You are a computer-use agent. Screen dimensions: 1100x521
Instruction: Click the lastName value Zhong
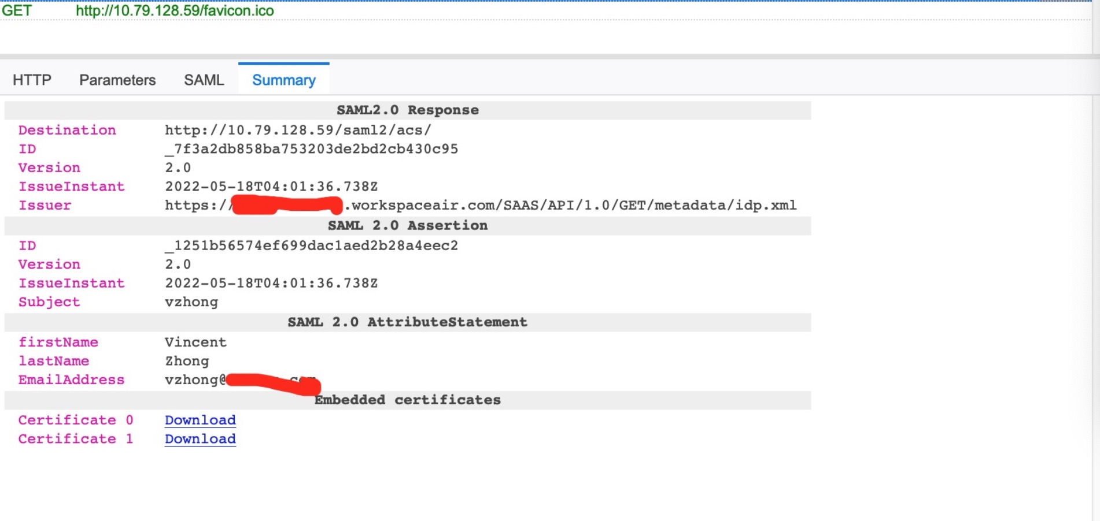click(x=186, y=360)
